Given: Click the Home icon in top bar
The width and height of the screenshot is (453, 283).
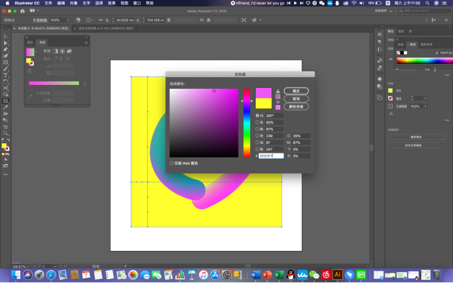Looking at the screenshot, I should 22,11.
